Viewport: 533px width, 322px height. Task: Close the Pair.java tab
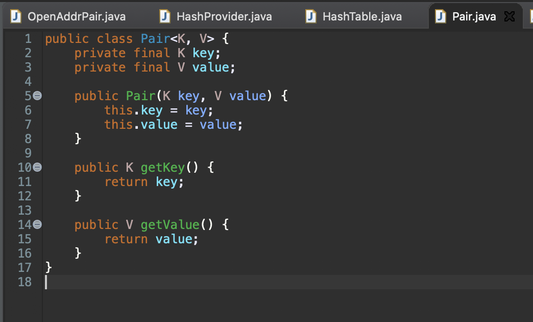click(509, 16)
